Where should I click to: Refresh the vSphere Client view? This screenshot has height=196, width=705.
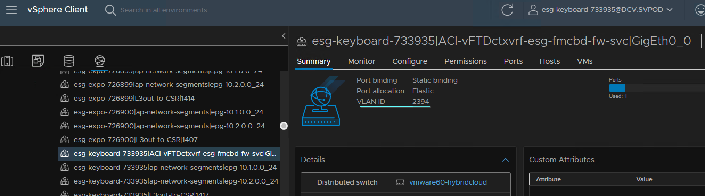point(507,10)
